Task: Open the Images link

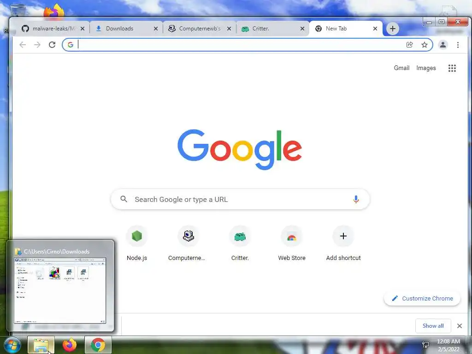Action: (426, 68)
